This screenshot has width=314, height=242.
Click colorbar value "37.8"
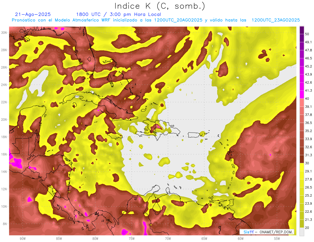pyautogui.click(x=308, y=115)
